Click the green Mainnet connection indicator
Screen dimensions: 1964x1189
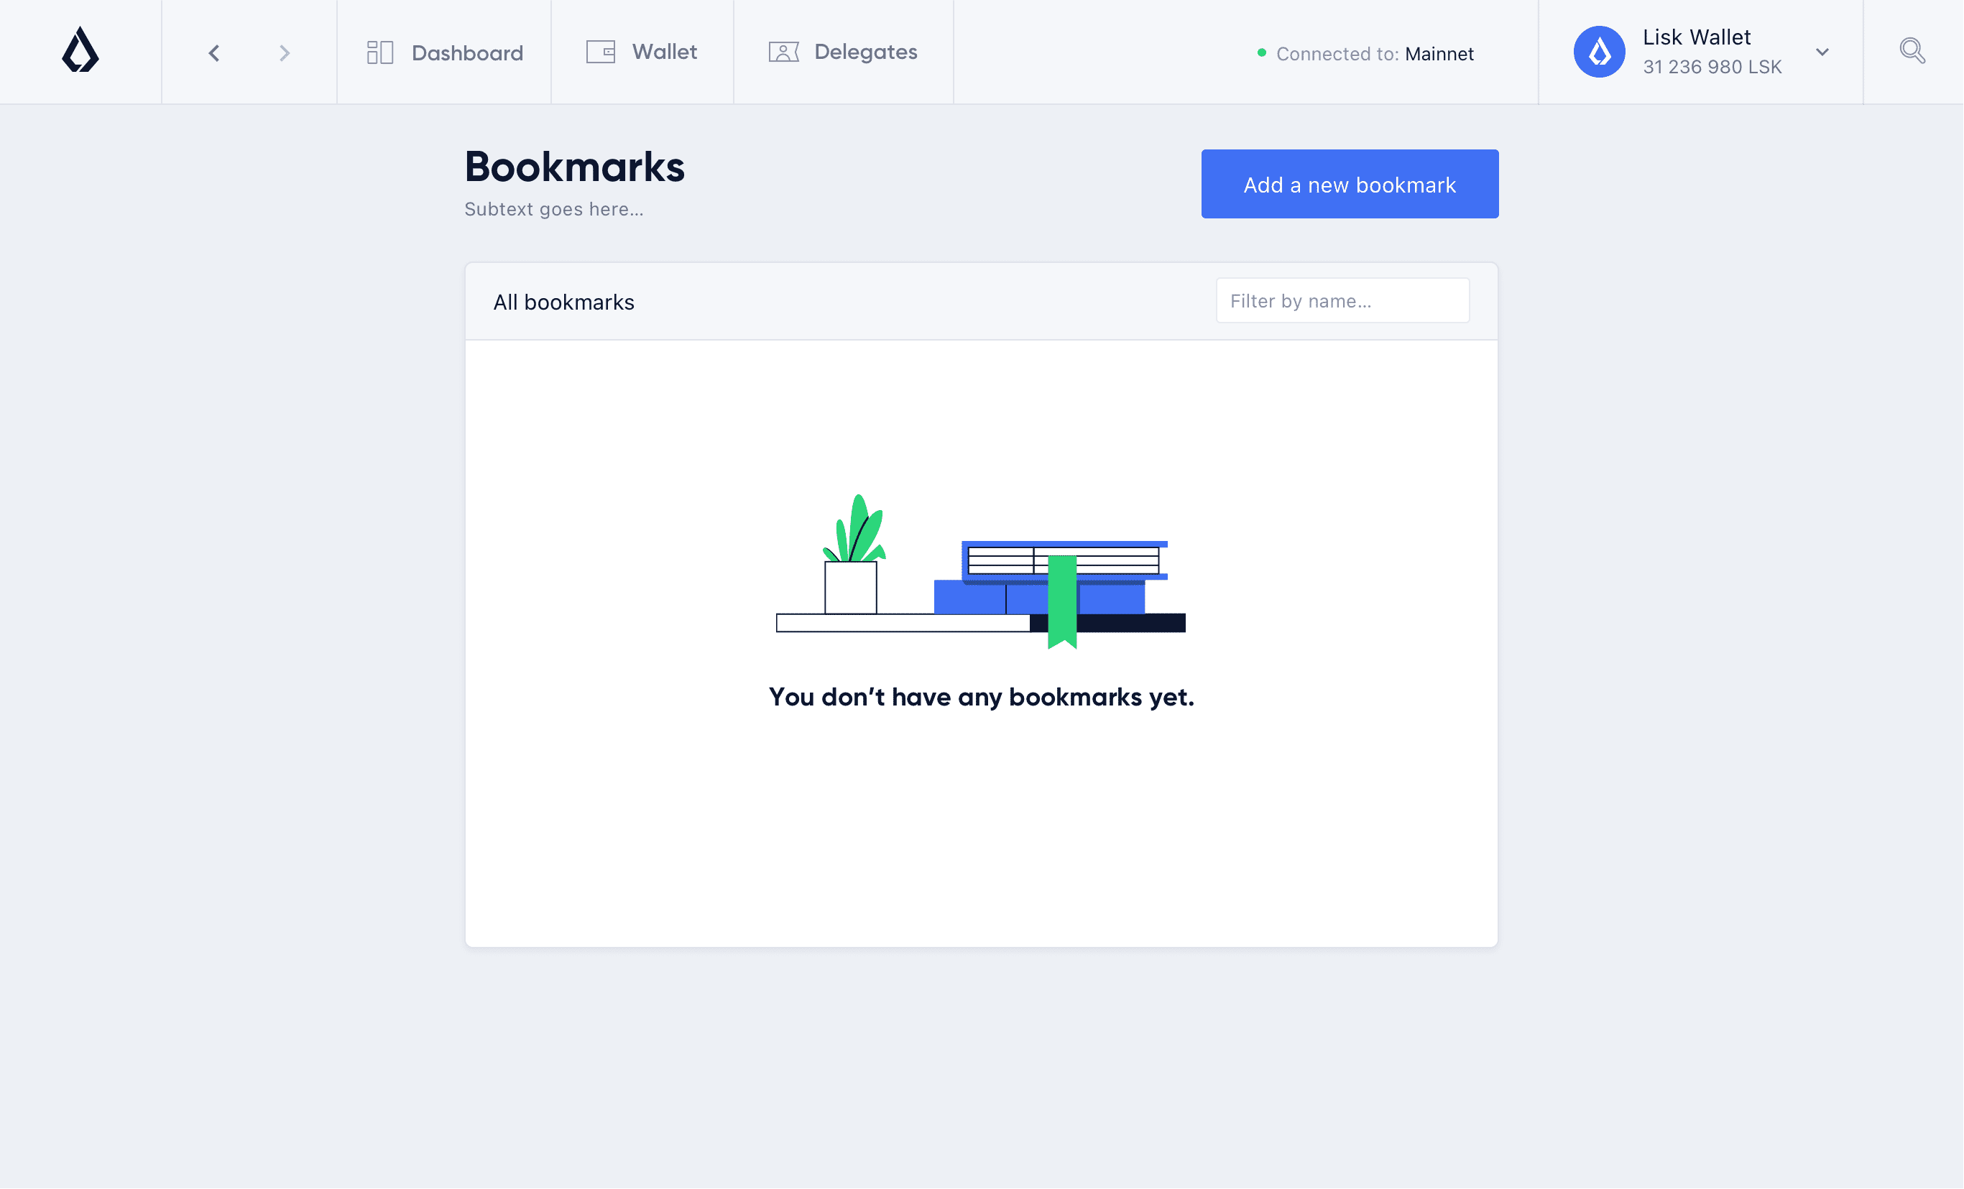coord(1261,53)
